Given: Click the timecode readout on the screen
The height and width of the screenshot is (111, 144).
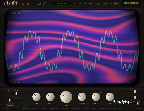Looking at the screenshot, I should 127,13.
